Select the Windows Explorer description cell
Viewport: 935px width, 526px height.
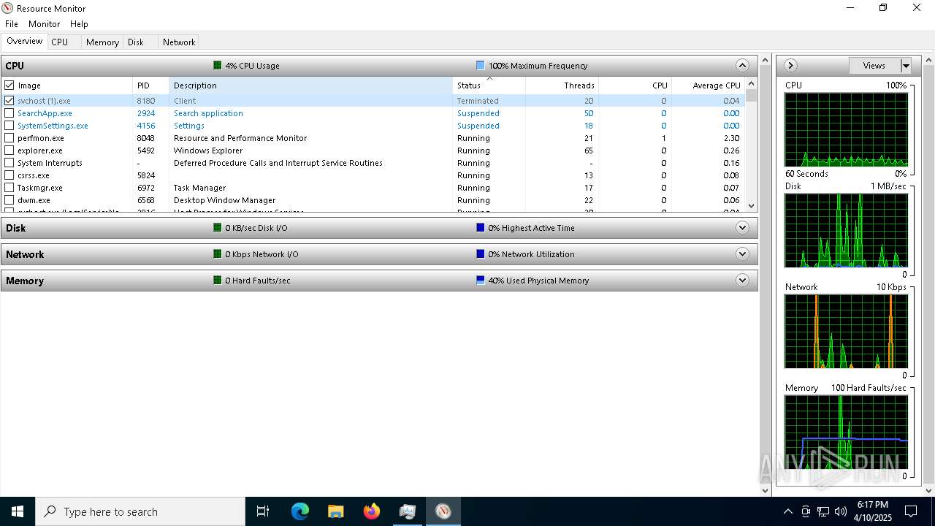click(x=208, y=150)
